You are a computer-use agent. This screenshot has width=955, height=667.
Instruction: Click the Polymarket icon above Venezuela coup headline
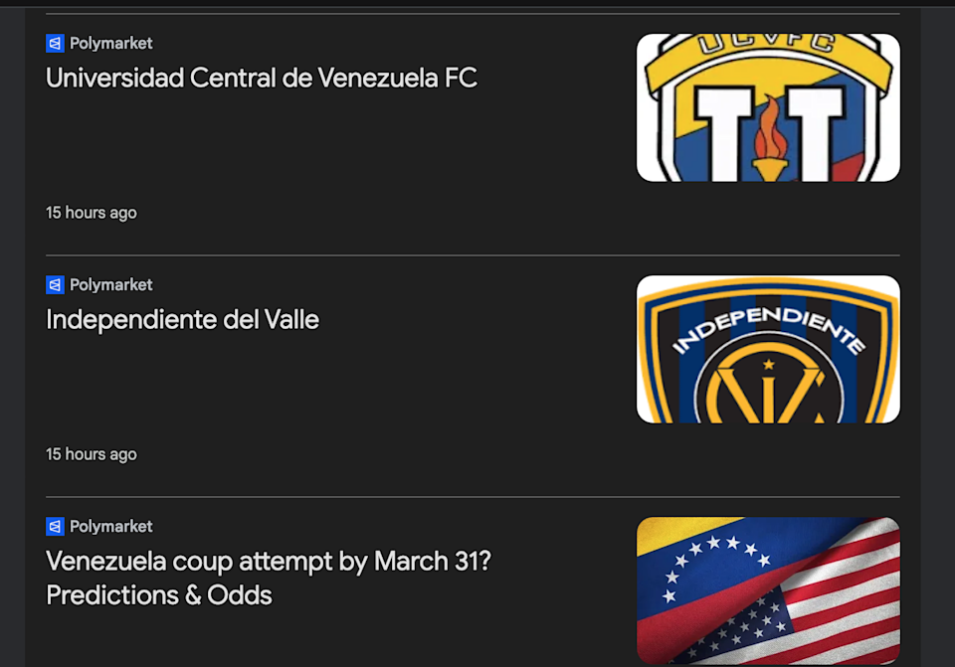(x=55, y=527)
